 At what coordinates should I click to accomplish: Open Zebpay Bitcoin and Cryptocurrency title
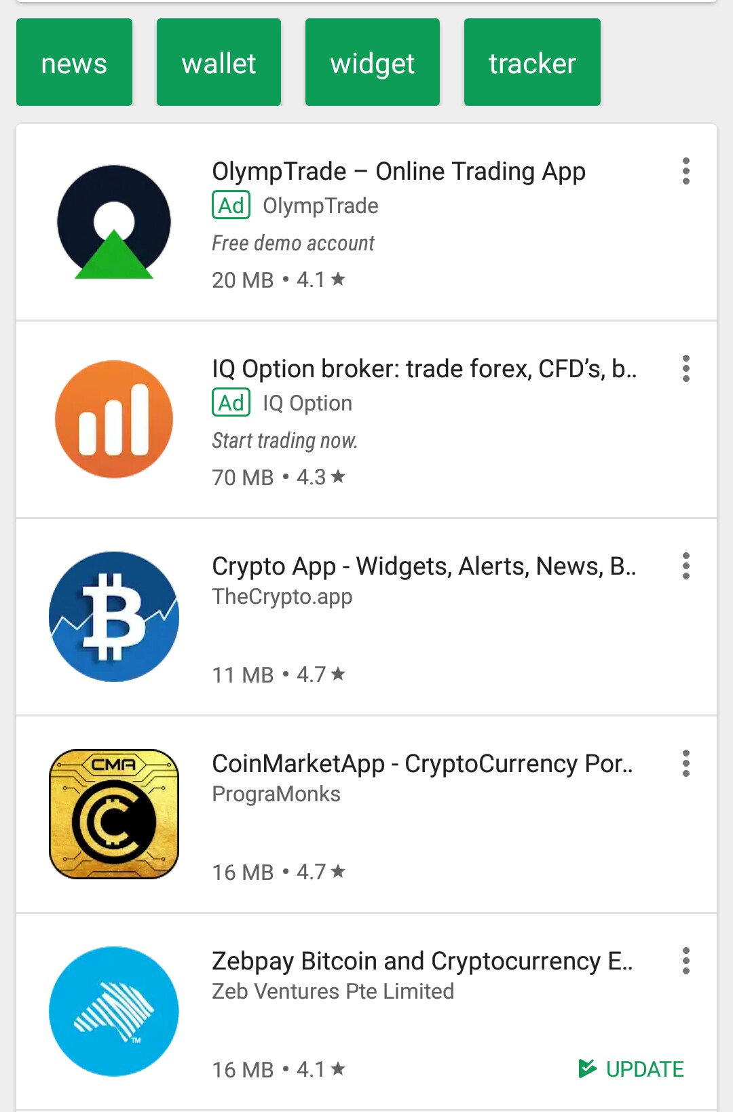click(422, 961)
